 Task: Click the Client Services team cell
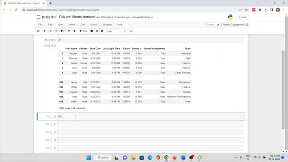point(183,73)
